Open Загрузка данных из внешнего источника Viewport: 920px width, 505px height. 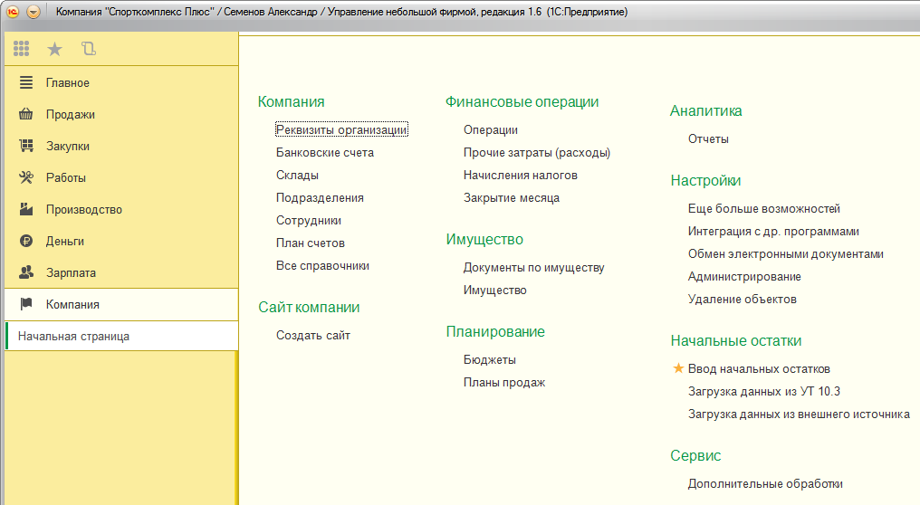pyautogui.click(x=800, y=414)
